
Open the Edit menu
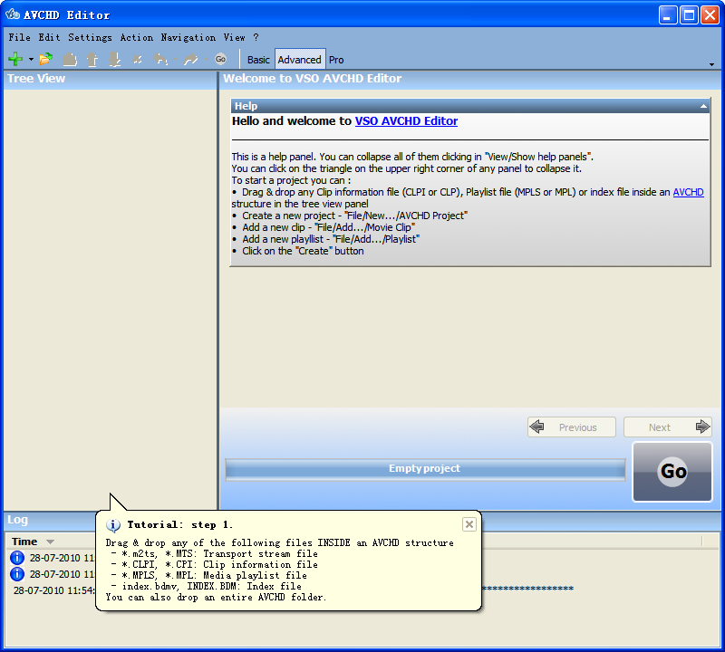click(49, 37)
